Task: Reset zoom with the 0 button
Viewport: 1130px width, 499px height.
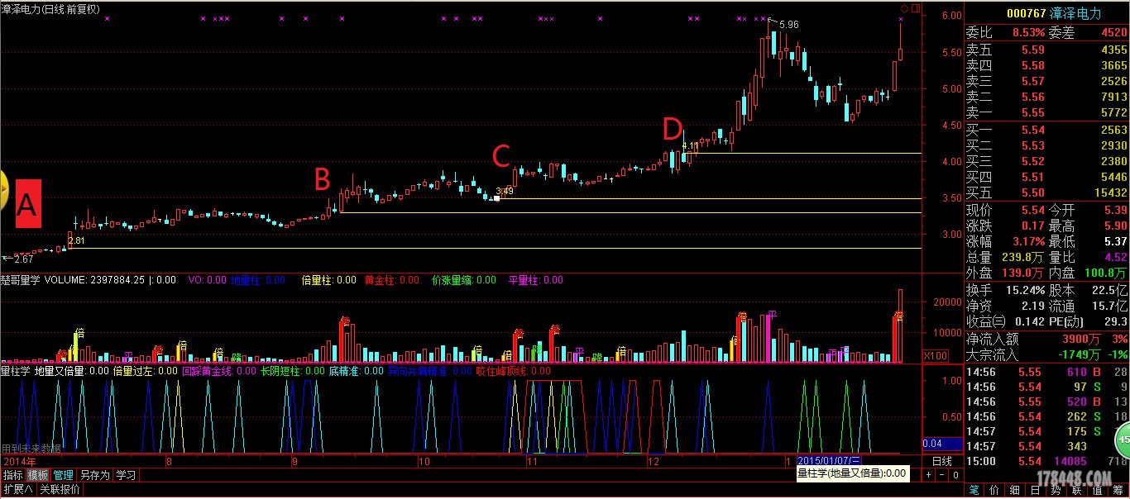Action: tap(955, 475)
